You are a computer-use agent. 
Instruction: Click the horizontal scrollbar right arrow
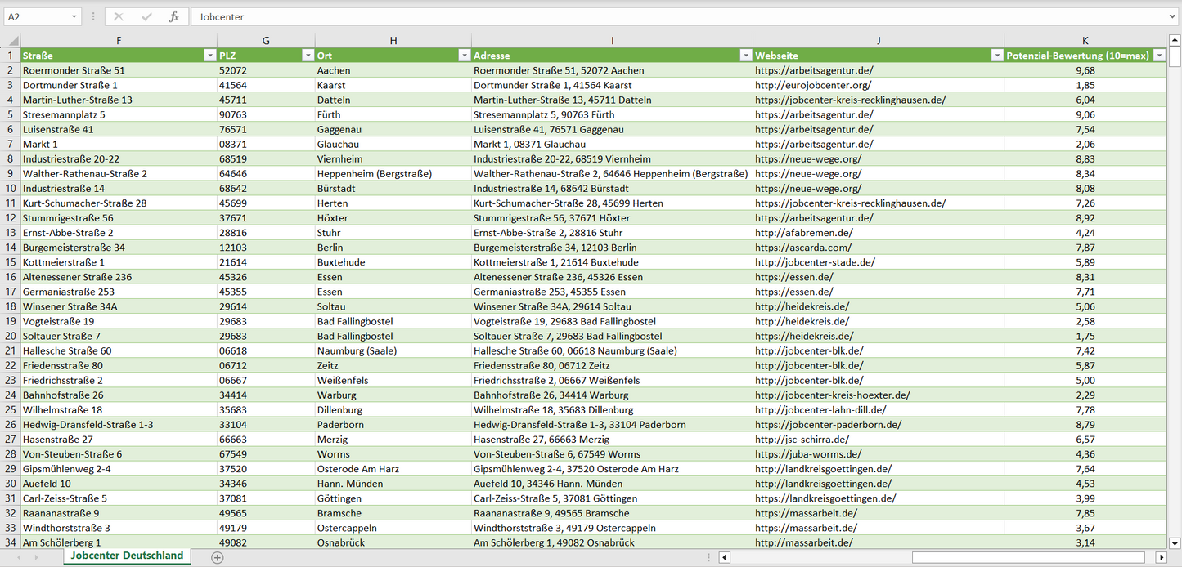click(x=1160, y=557)
